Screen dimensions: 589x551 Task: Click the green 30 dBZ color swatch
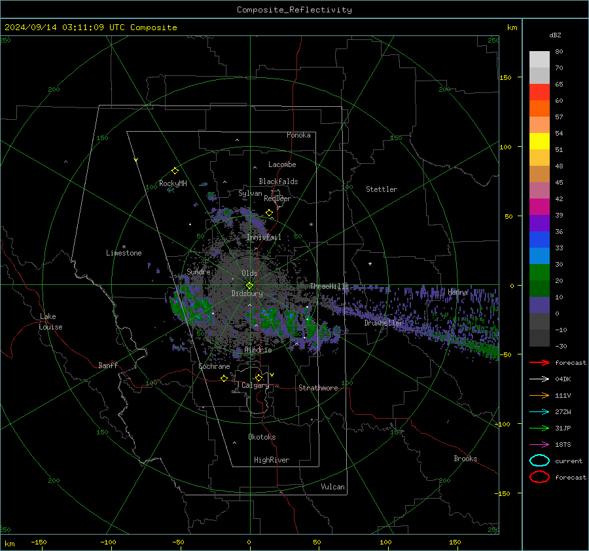(x=539, y=272)
